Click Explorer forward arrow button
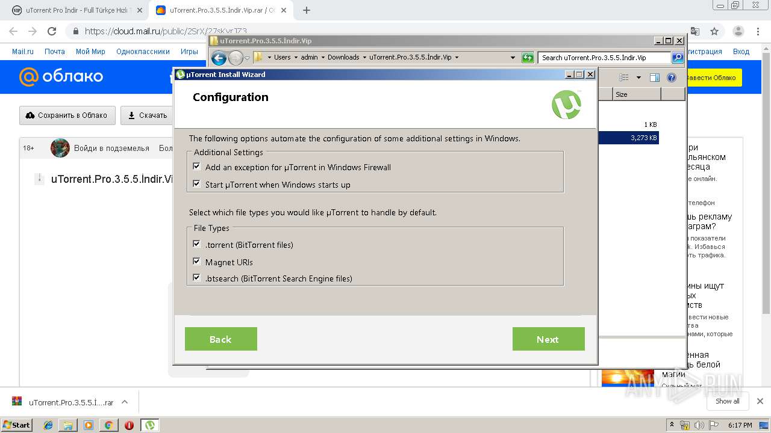This screenshot has width=771, height=433. coord(236,58)
